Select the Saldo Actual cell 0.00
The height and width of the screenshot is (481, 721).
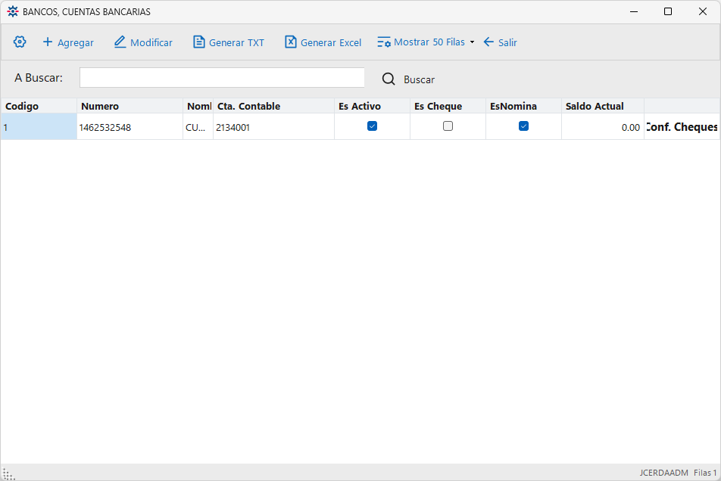pos(603,126)
